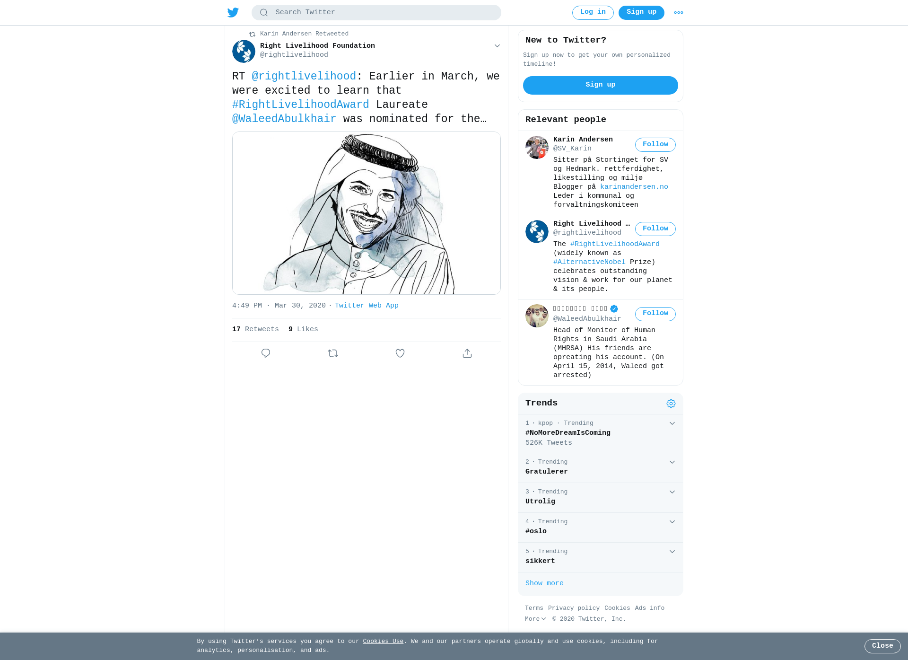Open the Waleed Abulkhair portrait image

[367, 213]
